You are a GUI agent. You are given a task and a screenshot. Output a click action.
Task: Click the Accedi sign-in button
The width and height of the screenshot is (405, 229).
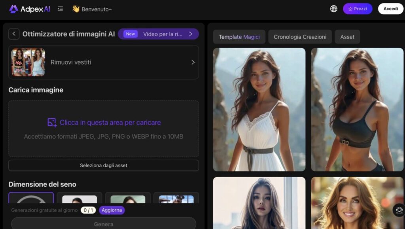click(x=390, y=9)
